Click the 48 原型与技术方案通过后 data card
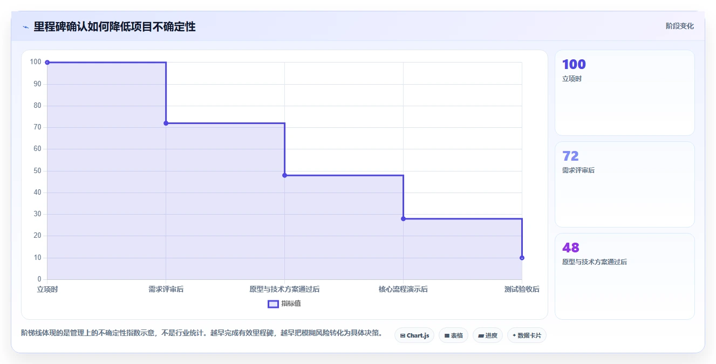Viewport: 716px width, 364px height. pos(624,276)
